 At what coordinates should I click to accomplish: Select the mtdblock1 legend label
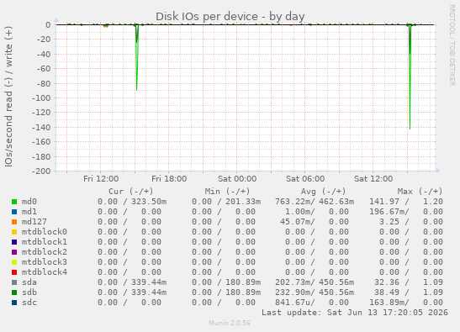[45, 242]
